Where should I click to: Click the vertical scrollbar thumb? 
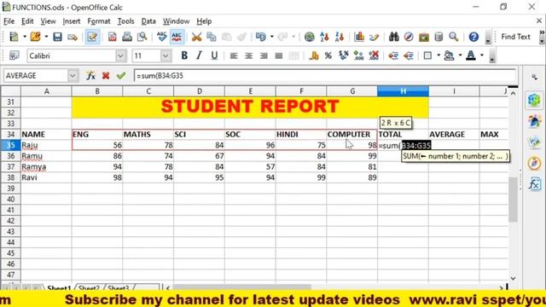pyautogui.click(x=513, y=200)
